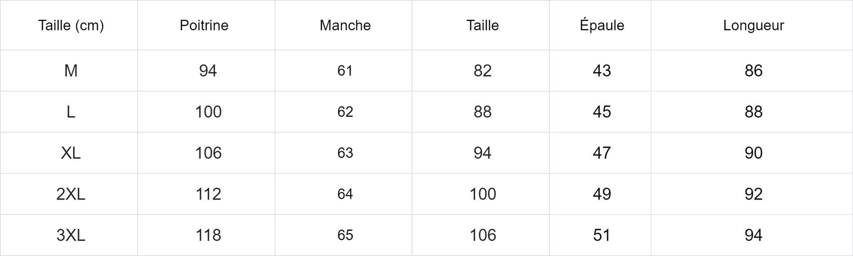Click Poitrine value 94 for size M

[208, 71]
